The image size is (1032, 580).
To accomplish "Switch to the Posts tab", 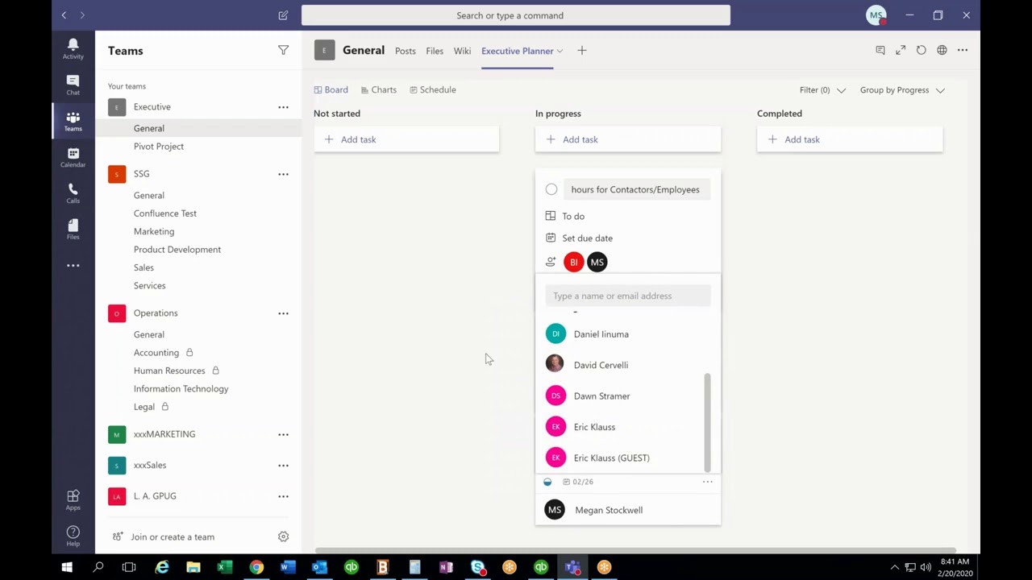I will (406, 51).
